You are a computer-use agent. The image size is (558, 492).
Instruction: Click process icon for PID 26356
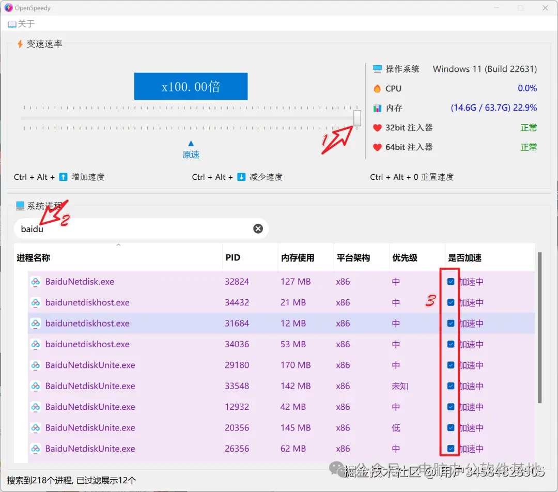35,448
